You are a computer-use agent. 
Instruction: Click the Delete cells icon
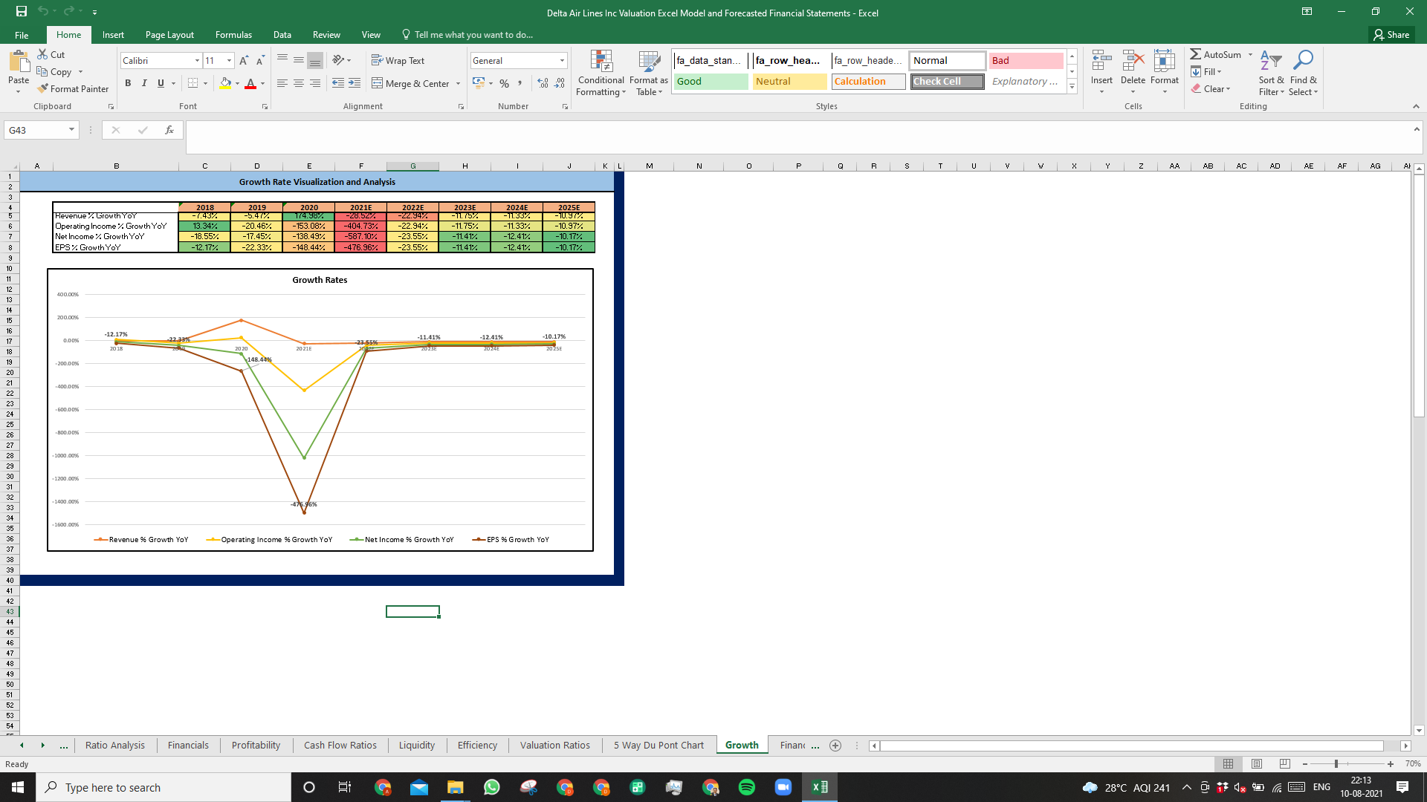1133,61
